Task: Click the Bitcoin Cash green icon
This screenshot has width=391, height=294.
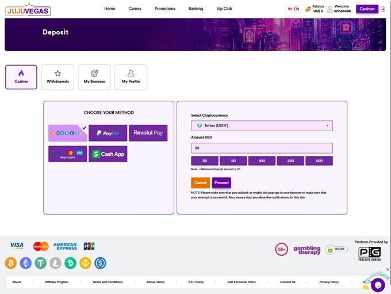Action: [x=71, y=263]
